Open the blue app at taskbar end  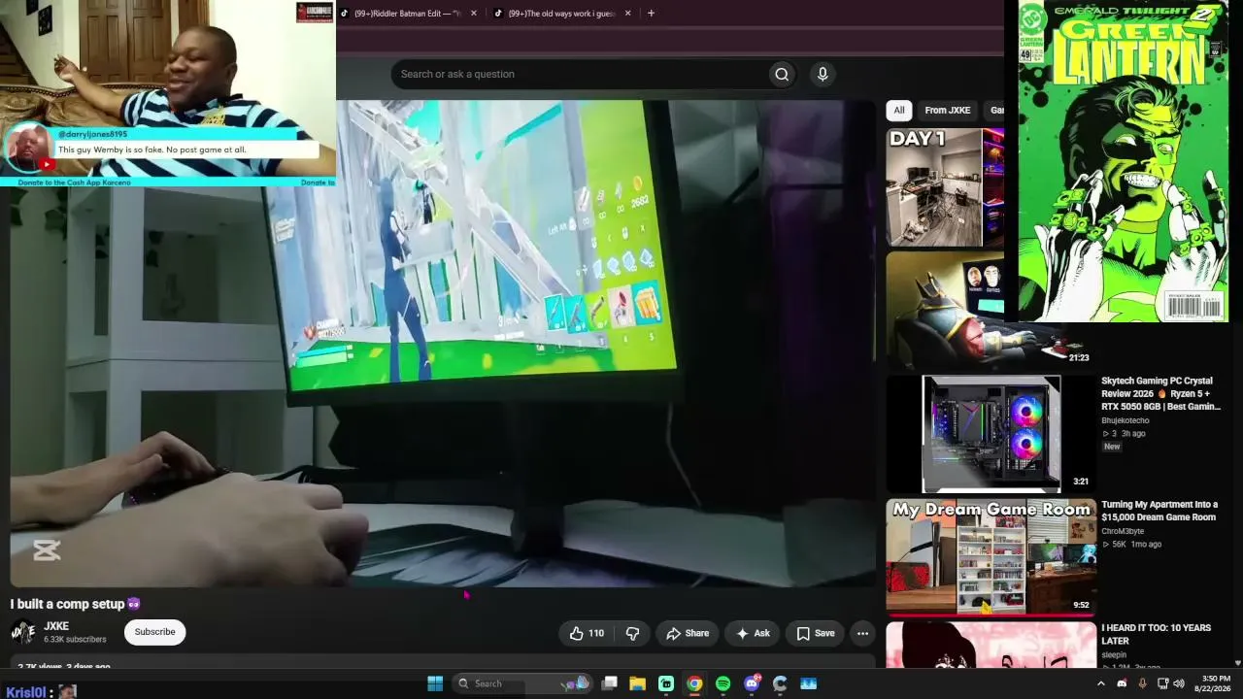[808, 683]
